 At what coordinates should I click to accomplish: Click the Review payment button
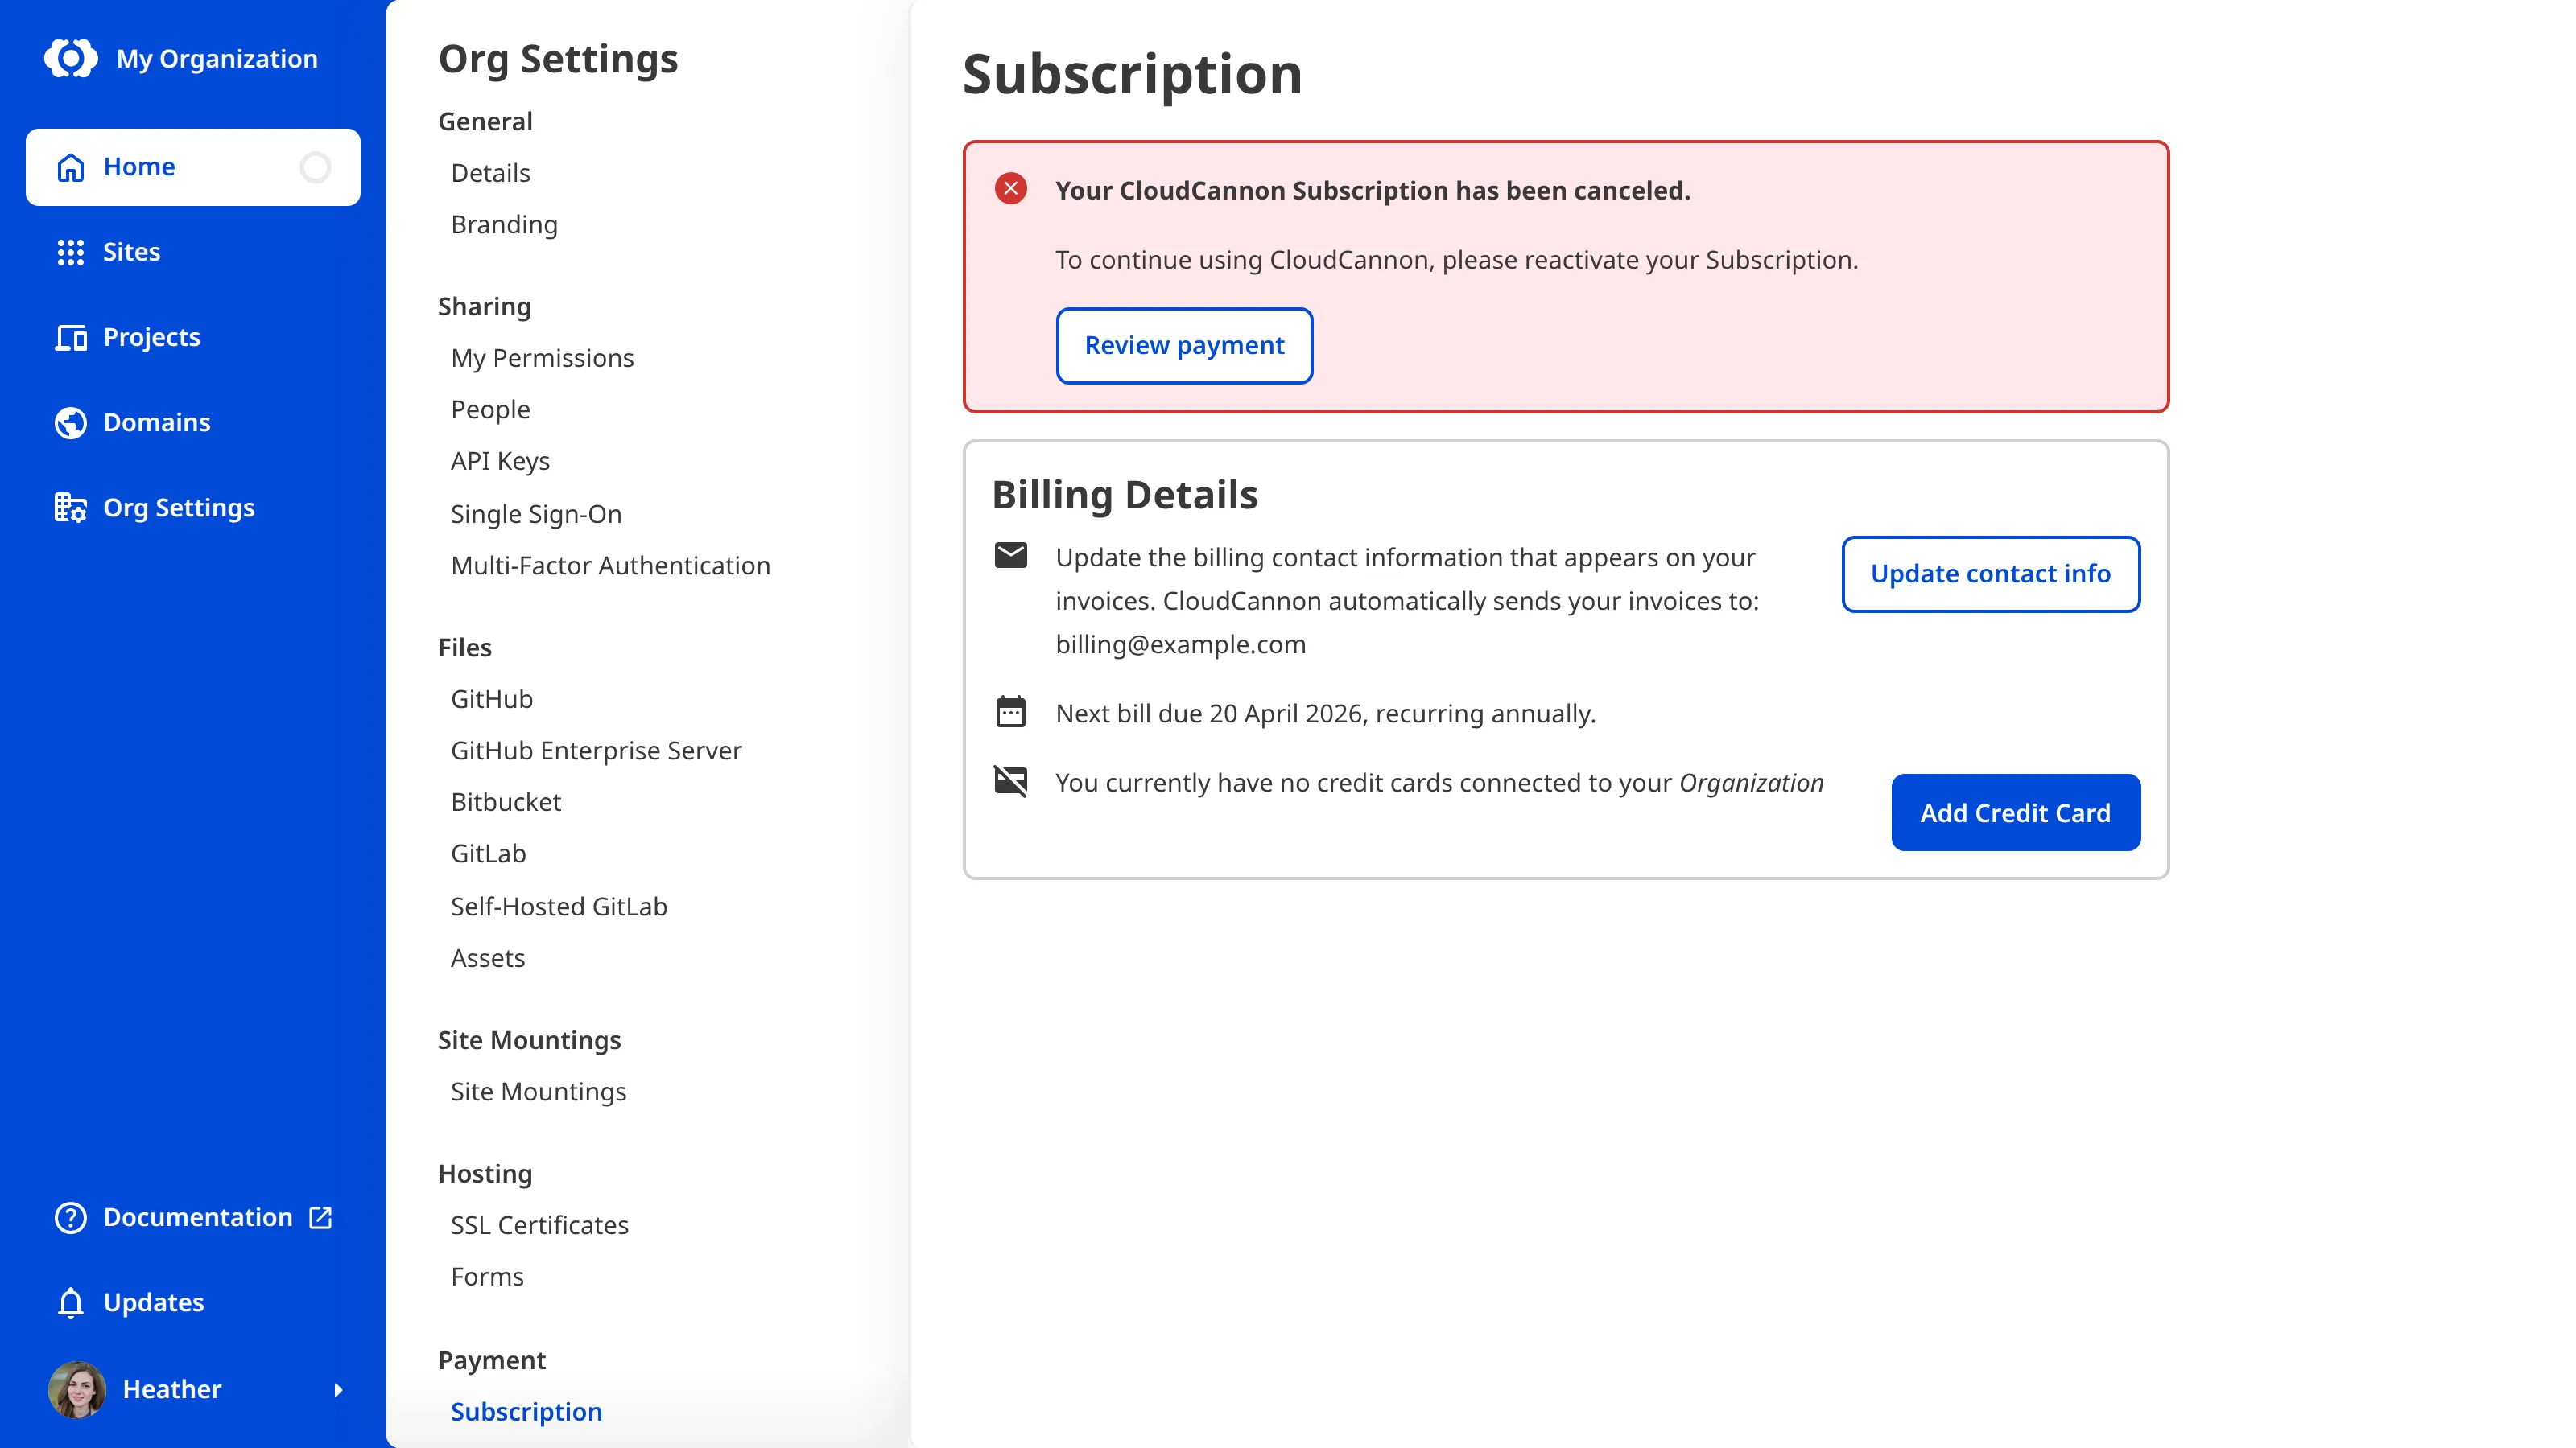(x=1184, y=346)
